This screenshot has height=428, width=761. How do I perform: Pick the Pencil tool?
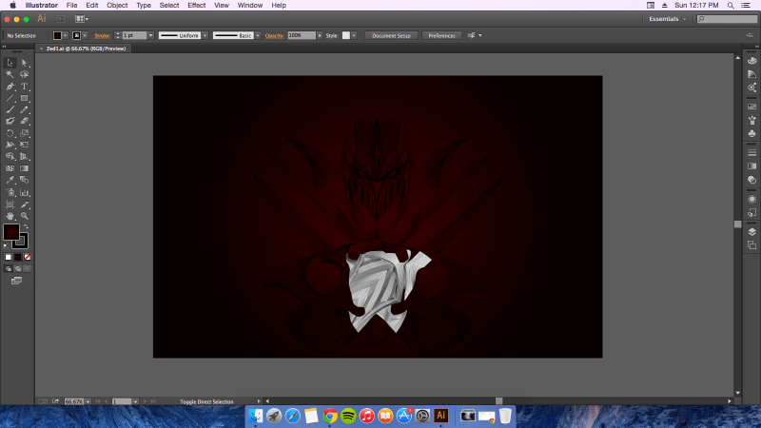point(25,109)
